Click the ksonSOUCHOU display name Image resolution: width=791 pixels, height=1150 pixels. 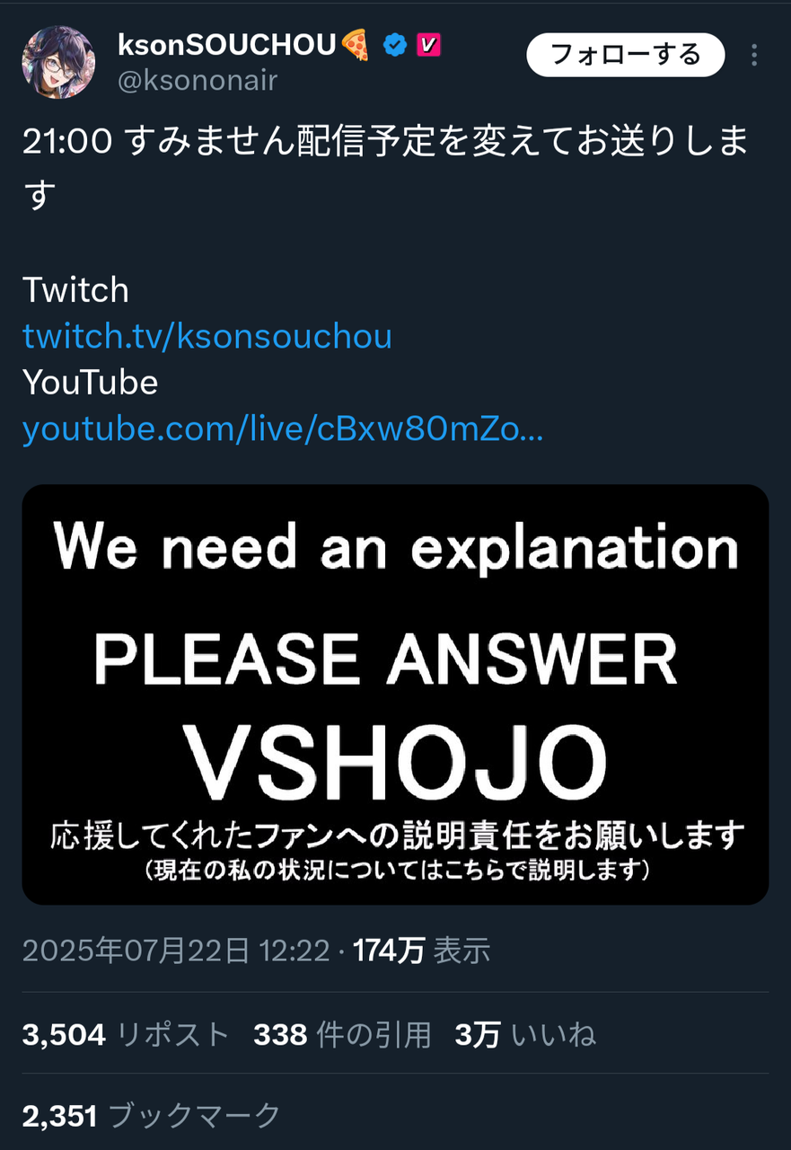click(x=230, y=43)
